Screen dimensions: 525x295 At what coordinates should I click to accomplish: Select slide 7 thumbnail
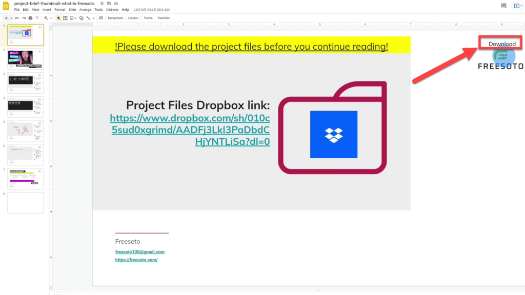pos(26,179)
